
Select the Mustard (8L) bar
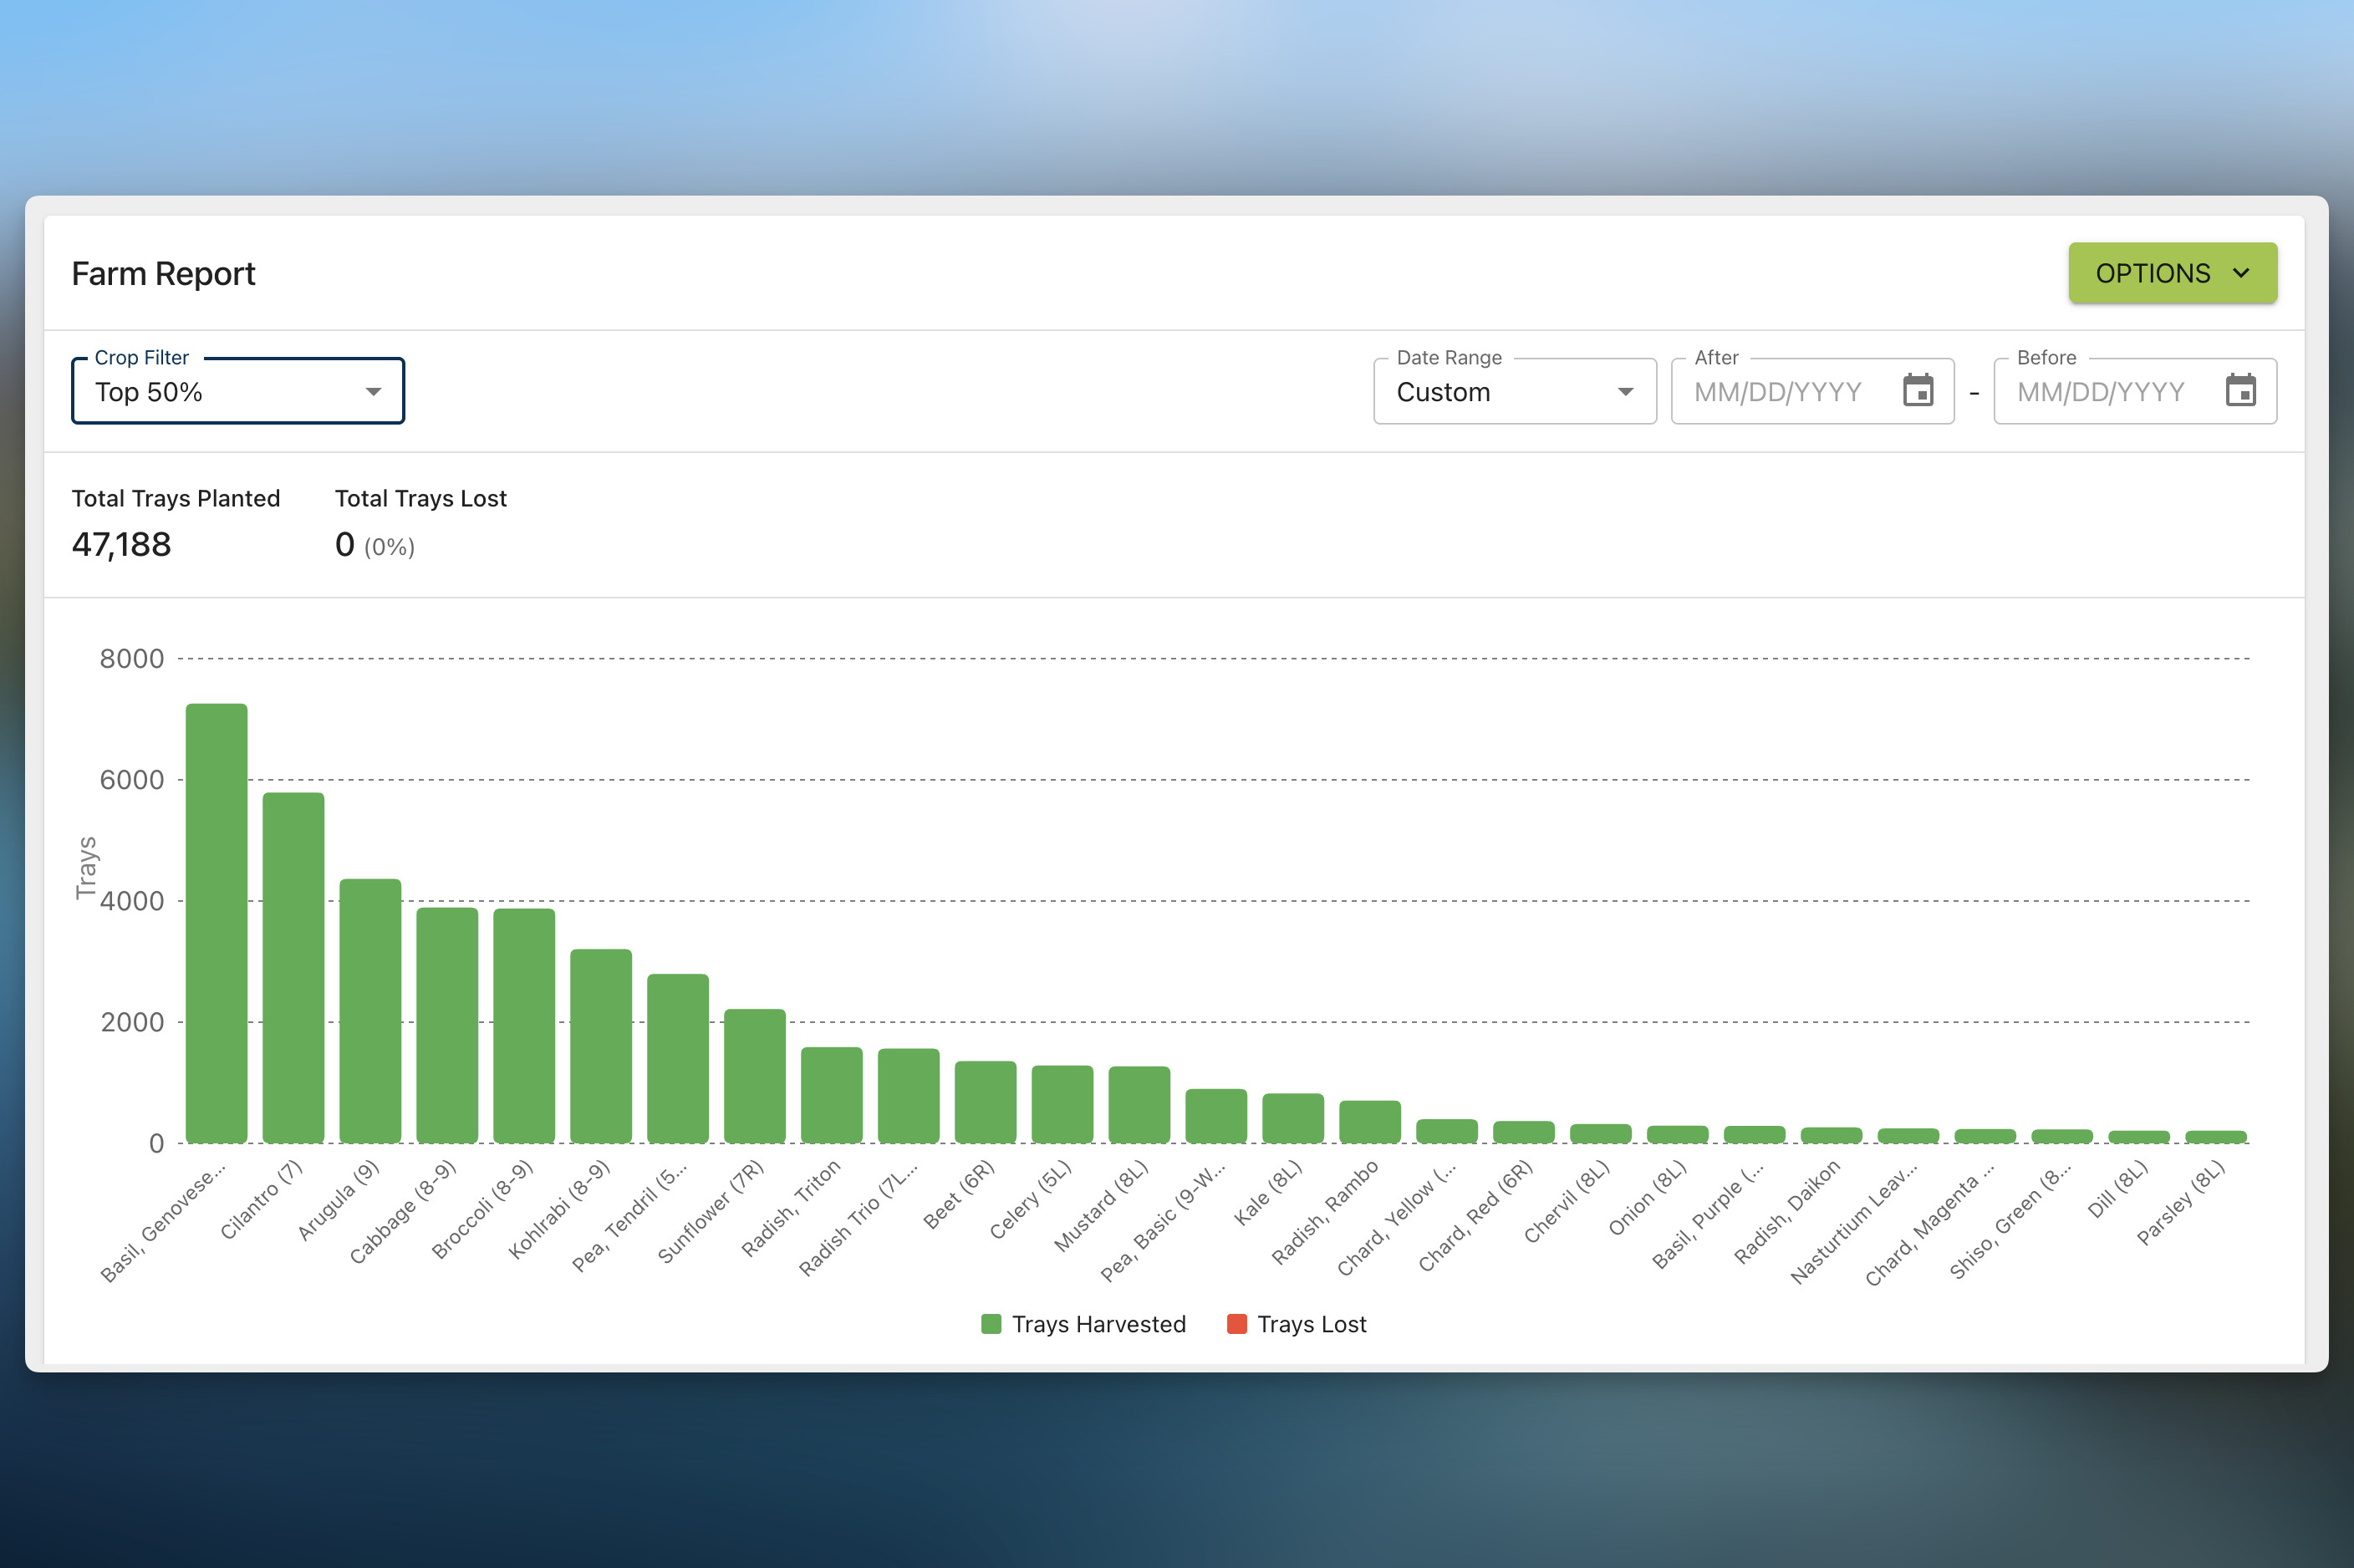tap(1139, 1105)
